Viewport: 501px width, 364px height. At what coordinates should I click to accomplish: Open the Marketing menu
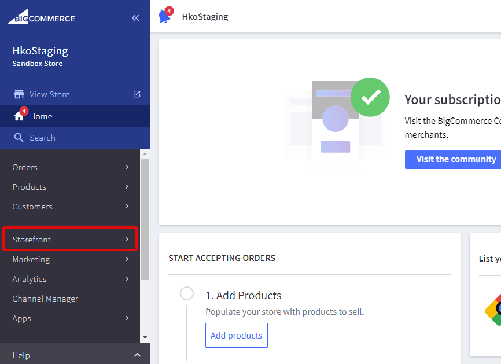70,259
